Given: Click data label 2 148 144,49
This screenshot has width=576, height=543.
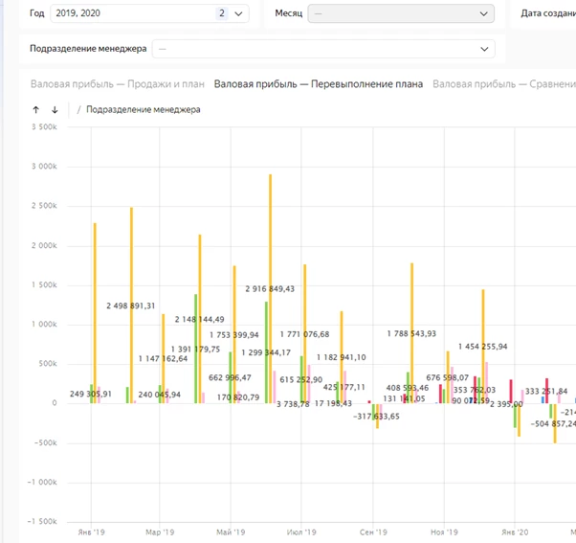Looking at the screenshot, I should point(199,320).
